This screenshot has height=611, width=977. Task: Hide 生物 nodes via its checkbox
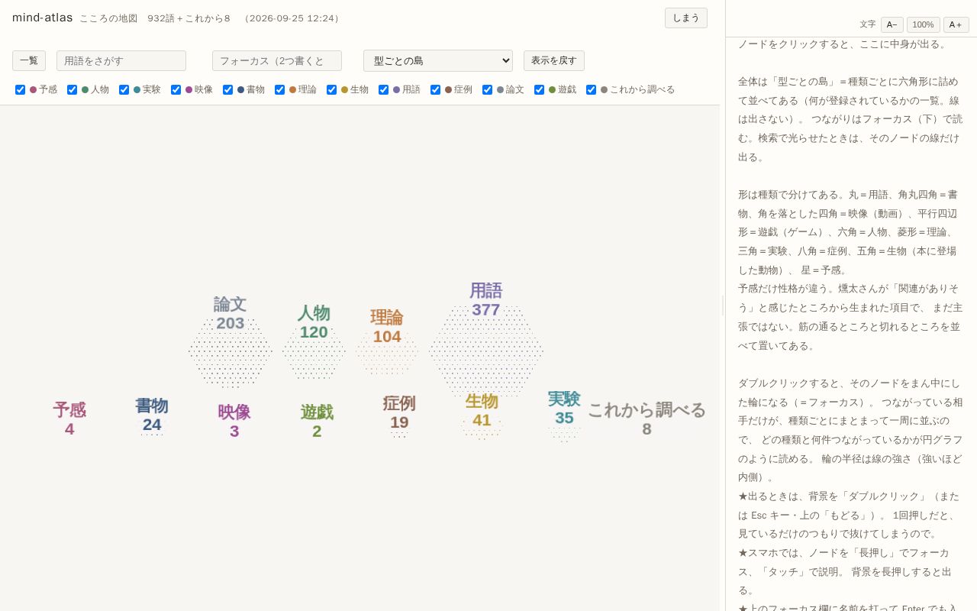332,90
